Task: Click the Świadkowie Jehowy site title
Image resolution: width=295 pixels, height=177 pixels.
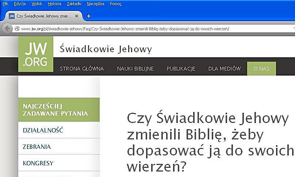Action: click(106, 49)
